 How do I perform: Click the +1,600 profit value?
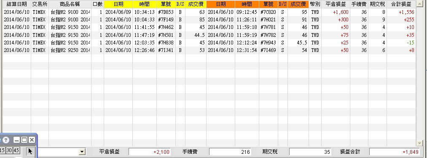(x=341, y=12)
